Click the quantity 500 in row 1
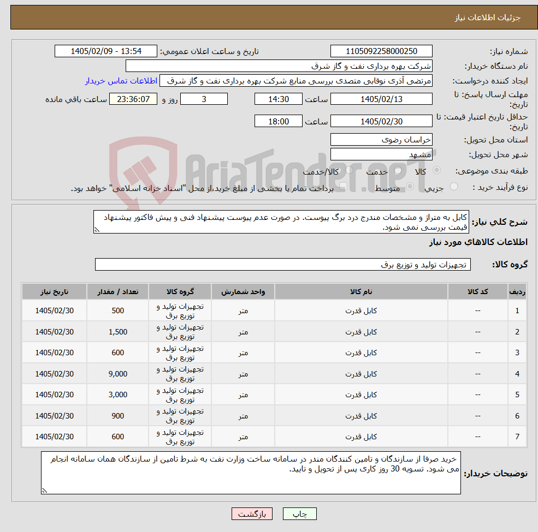Screen dimensions: 538x532 117,310
